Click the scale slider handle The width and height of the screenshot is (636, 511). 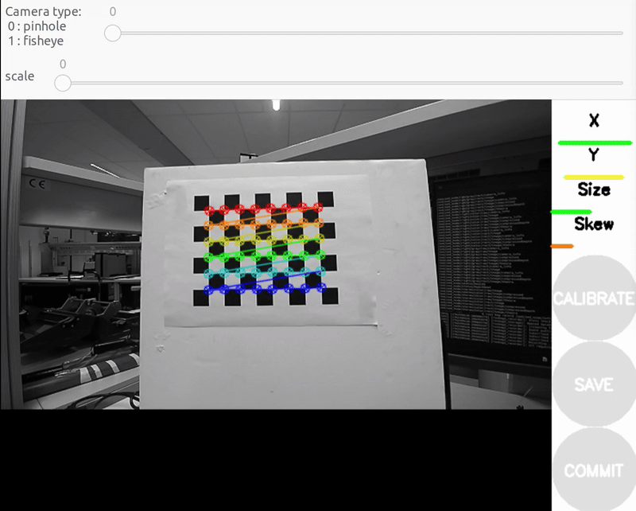click(x=63, y=83)
